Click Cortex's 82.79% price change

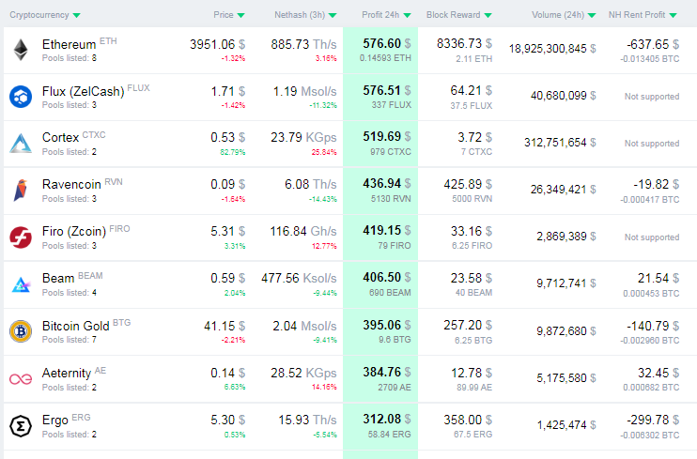pyautogui.click(x=233, y=152)
